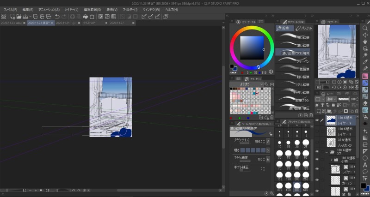Screen dimensions: 370x197
Task: Select the Auto select magic wand tool
Action: click(x=365, y=55)
